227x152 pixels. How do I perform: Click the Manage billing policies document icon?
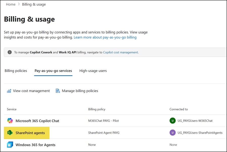[x=58, y=91]
